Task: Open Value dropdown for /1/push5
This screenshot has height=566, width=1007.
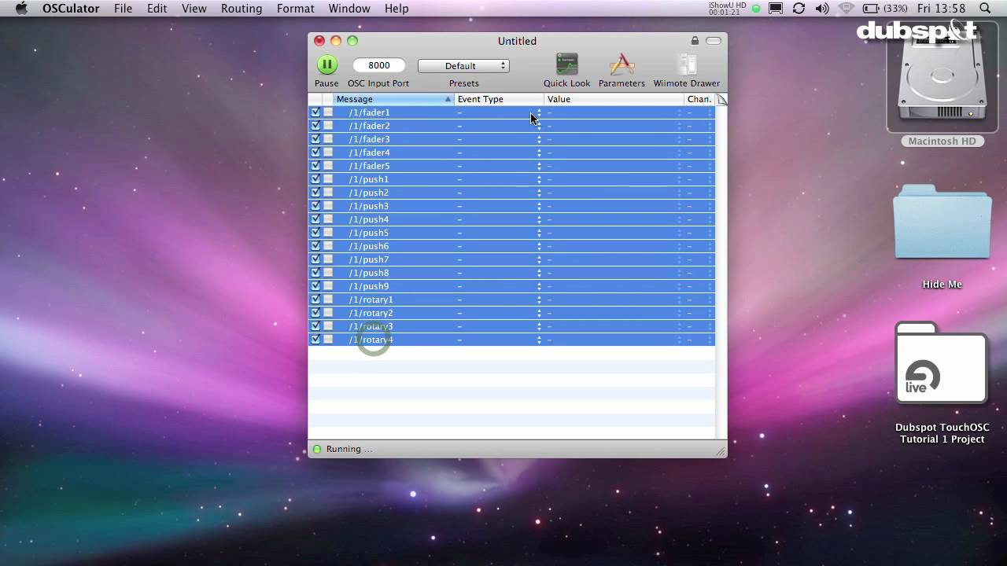Action: point(680,233)
